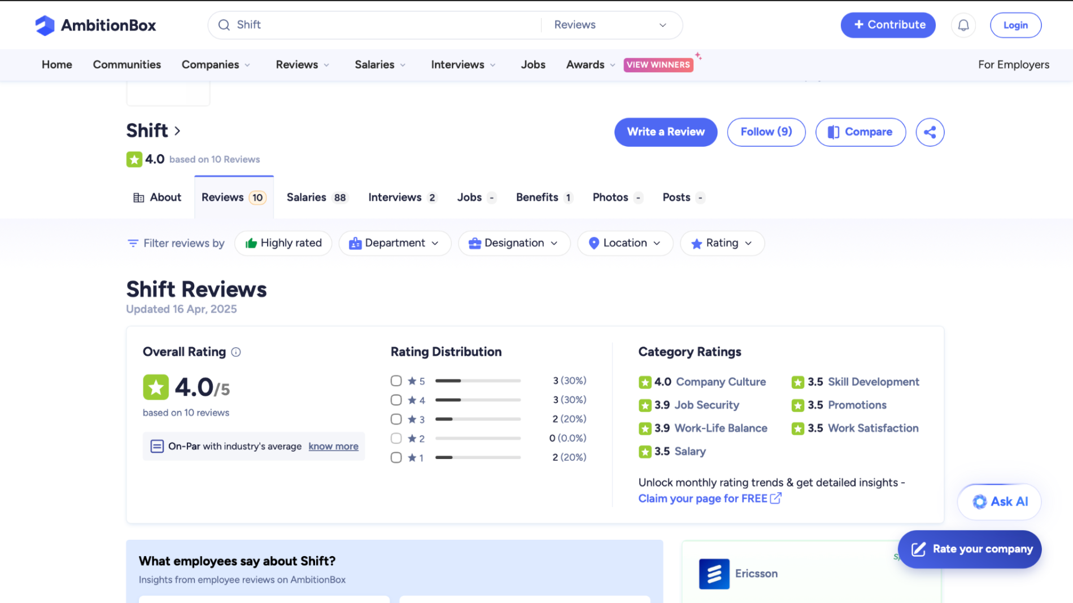Open the Location filter dropdown

click(625, 243)
